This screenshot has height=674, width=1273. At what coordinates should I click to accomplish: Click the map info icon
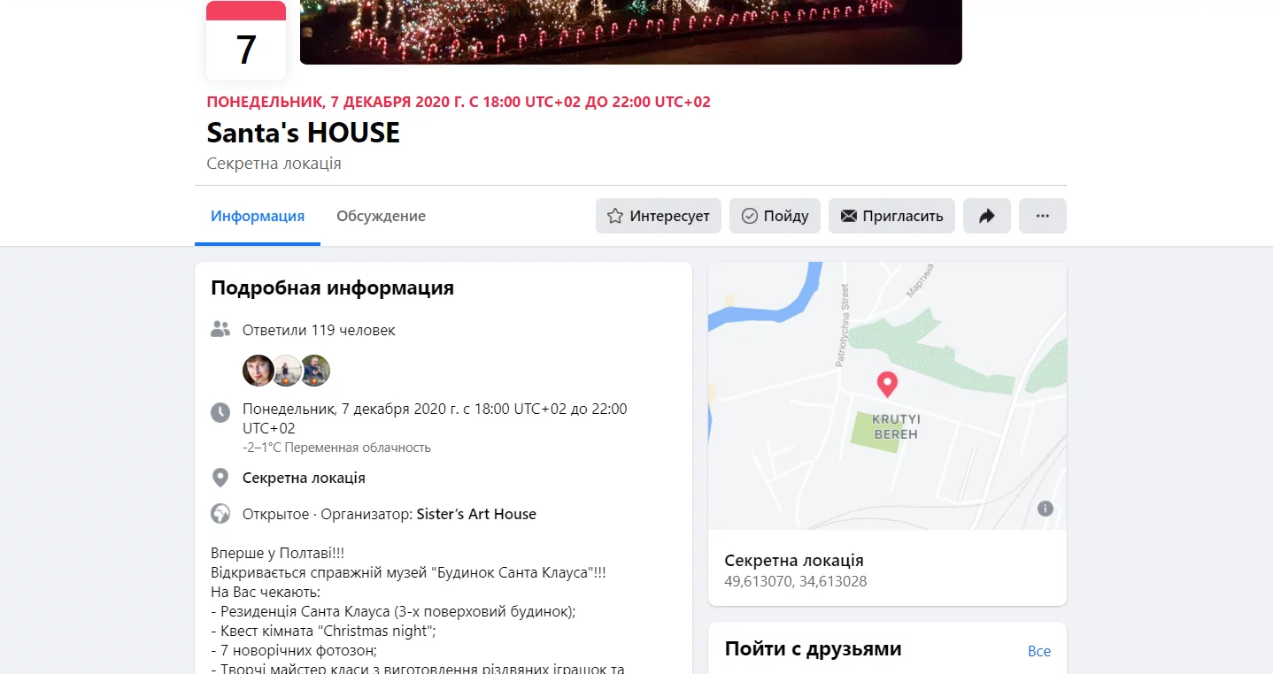pyautogui.click(x=1045, y=508)
